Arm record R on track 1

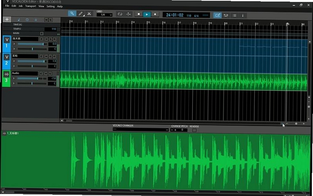tap(54, 39)
